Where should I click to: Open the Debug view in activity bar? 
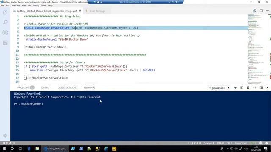[5, 33]
